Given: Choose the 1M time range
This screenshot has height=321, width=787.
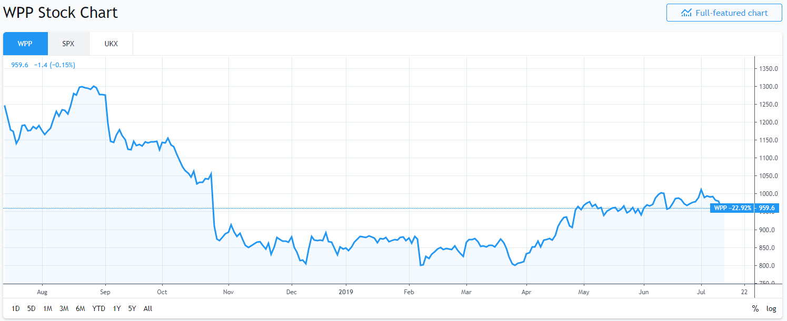Looking at the screenshot, I should (x=48, y=308).
